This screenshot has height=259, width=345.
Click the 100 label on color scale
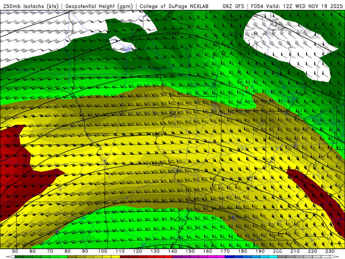coord(103,251)
